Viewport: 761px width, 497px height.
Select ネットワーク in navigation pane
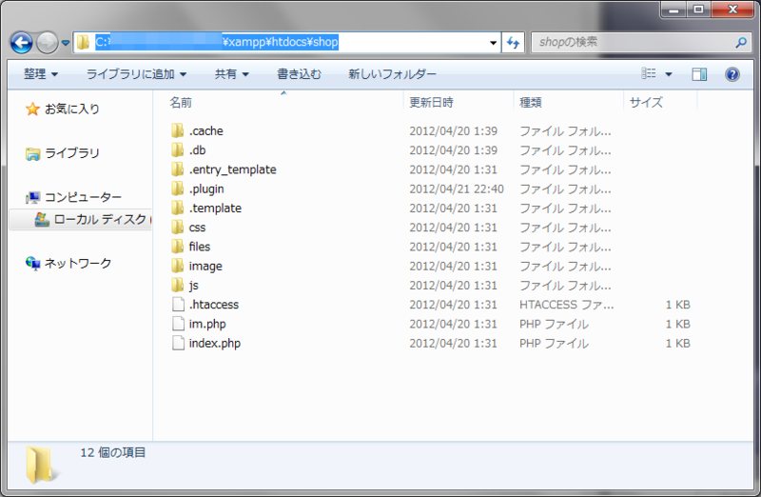(78, 264)
